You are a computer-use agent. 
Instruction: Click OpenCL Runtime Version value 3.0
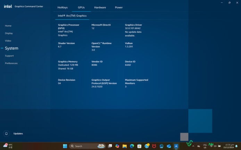click(93, 50)
